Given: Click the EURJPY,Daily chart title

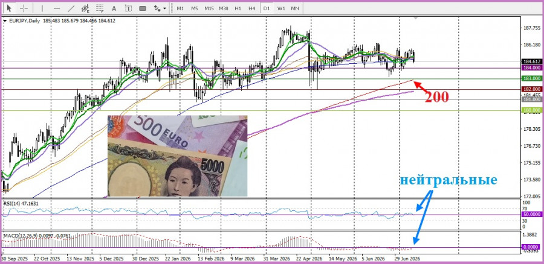Looking at the screenshot, I should pyautogui.click(x=24, y=20).
